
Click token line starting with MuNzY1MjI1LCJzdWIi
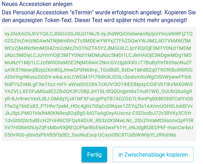[98, 63]
